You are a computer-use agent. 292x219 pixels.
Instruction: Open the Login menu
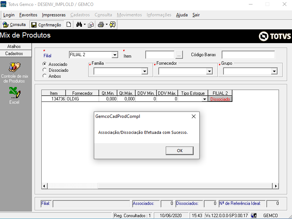pos(9,15)
